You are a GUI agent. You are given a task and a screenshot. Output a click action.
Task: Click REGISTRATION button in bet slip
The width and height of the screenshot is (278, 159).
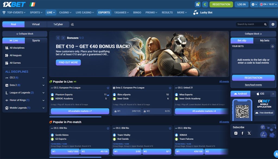253,78
